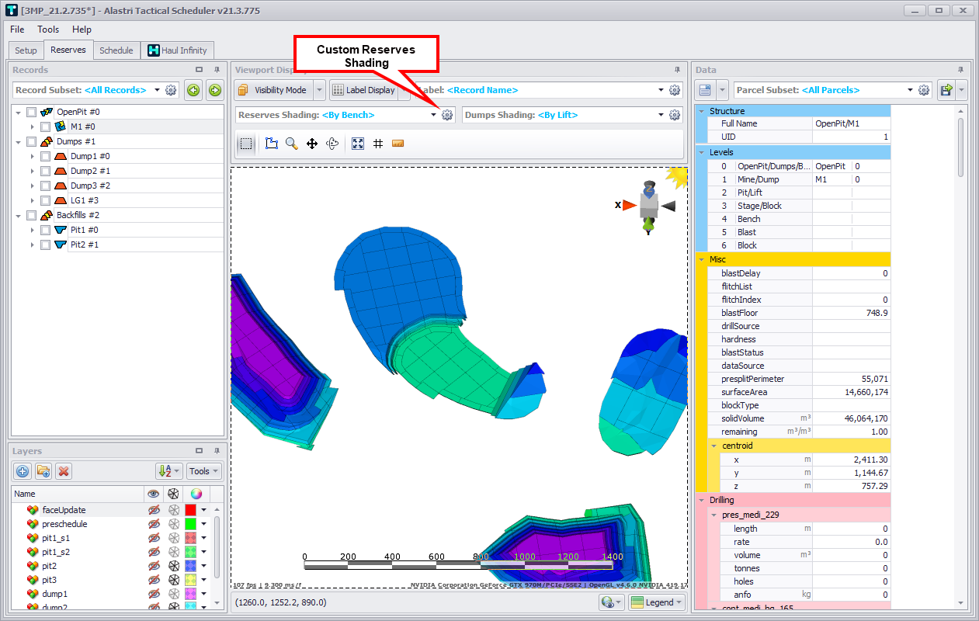Screen dimensions: 979x621
Task: Open the Tools menu in menu bar
Action: tap(48, 29)
